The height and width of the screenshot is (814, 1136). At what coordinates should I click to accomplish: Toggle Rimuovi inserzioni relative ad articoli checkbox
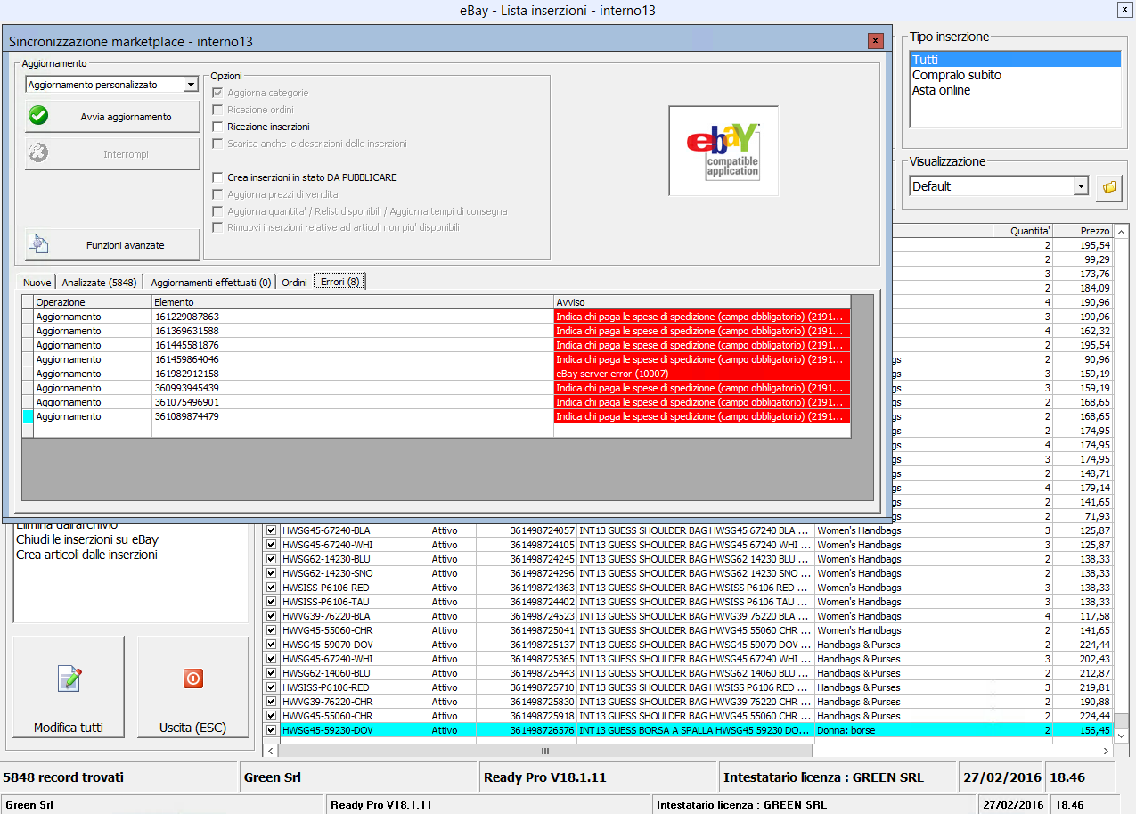pos(217,227)
